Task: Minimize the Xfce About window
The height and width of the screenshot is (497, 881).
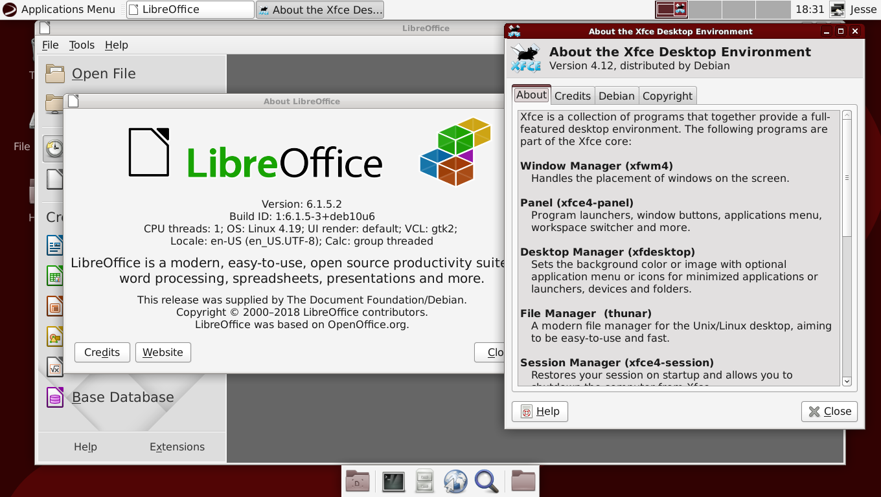Action: tap(826, 31)
